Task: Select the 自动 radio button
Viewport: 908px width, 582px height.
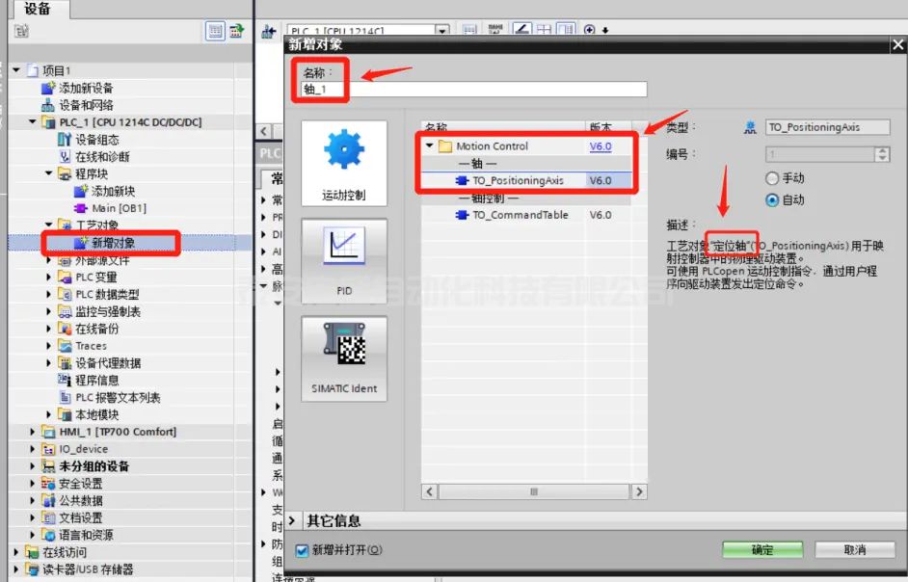Action: (771, 199)
